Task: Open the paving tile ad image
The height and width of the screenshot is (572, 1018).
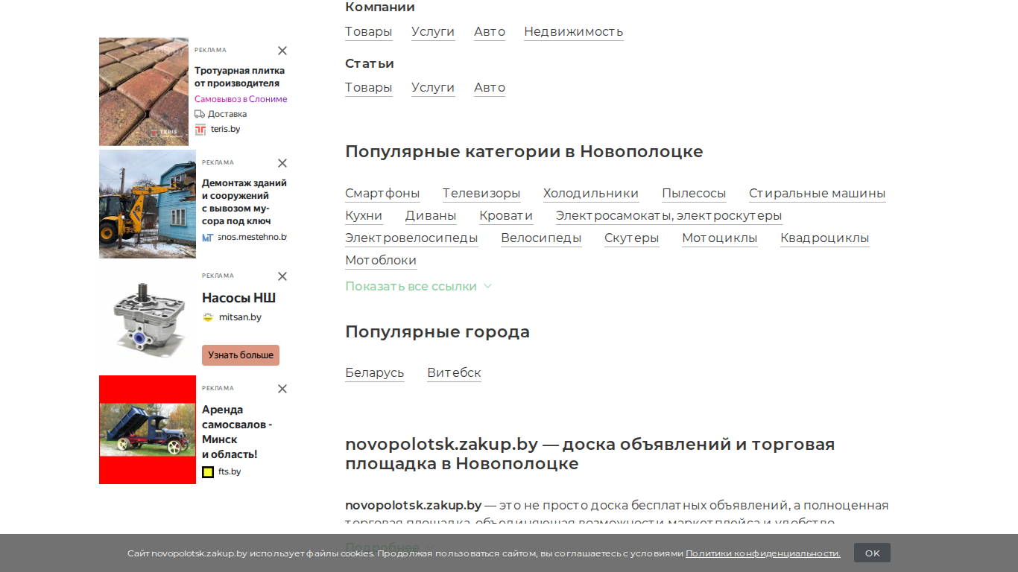Action: (x=144, y=92)
